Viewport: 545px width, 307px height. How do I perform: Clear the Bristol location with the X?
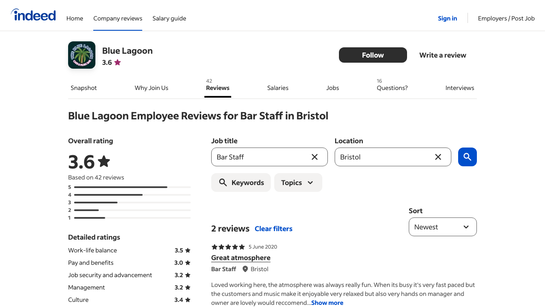438,157
